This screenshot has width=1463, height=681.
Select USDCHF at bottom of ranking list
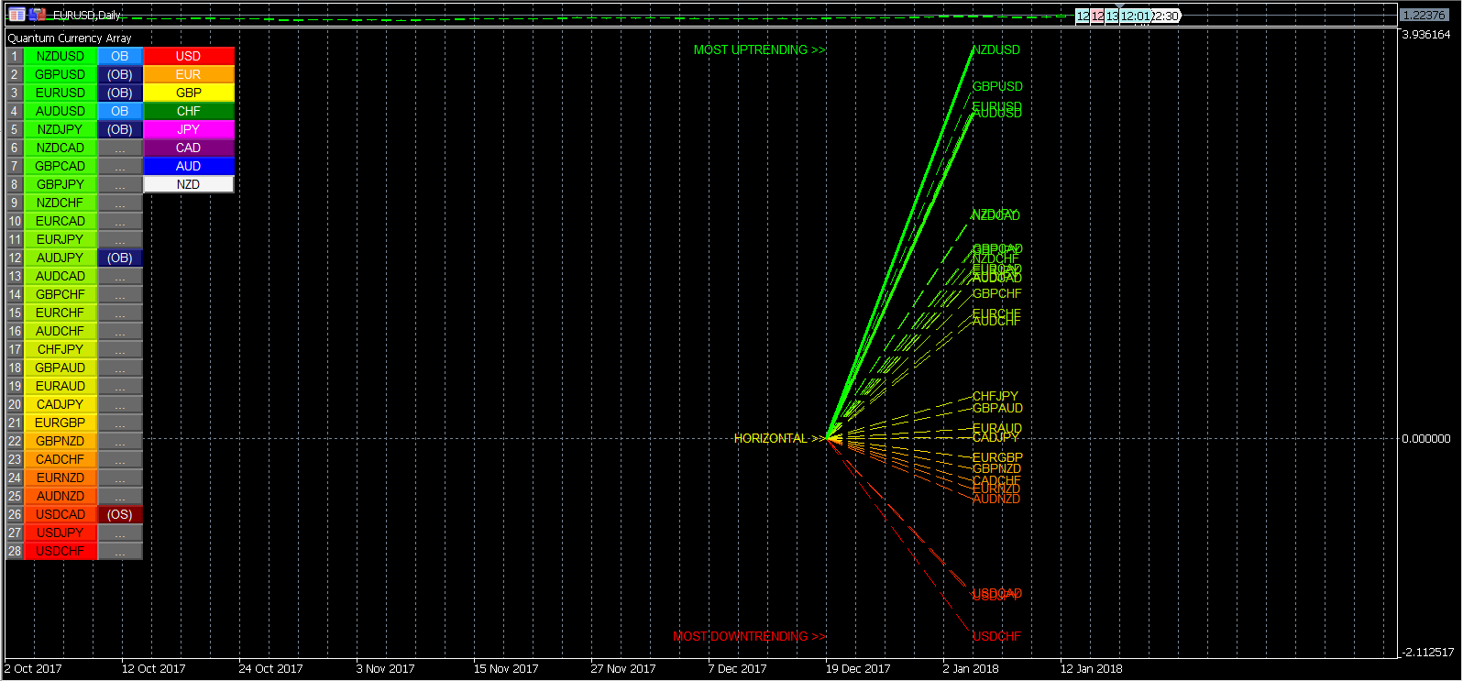60,551
